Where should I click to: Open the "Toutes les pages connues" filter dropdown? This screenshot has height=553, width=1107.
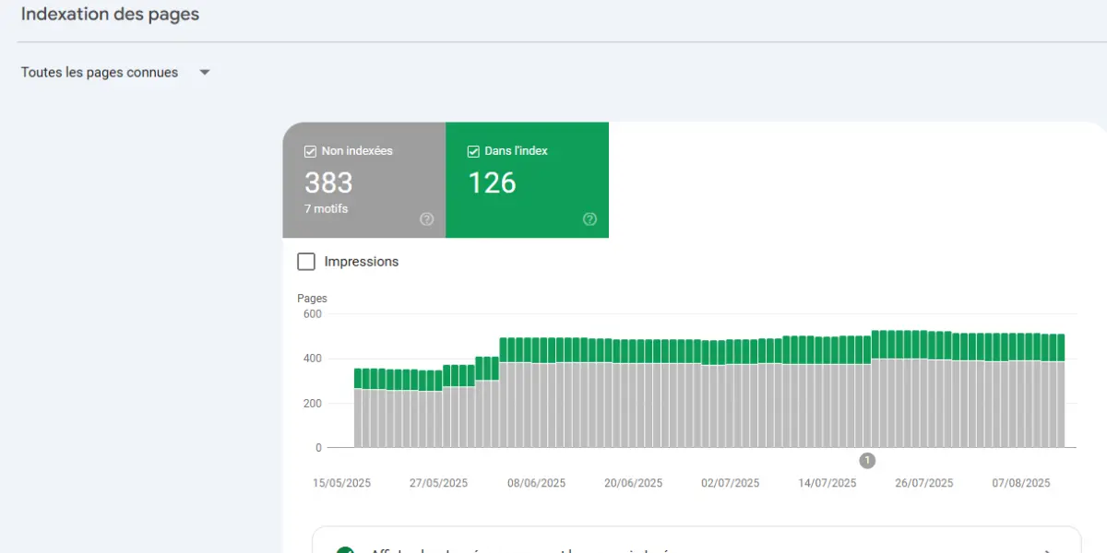[x=99, y=72]
